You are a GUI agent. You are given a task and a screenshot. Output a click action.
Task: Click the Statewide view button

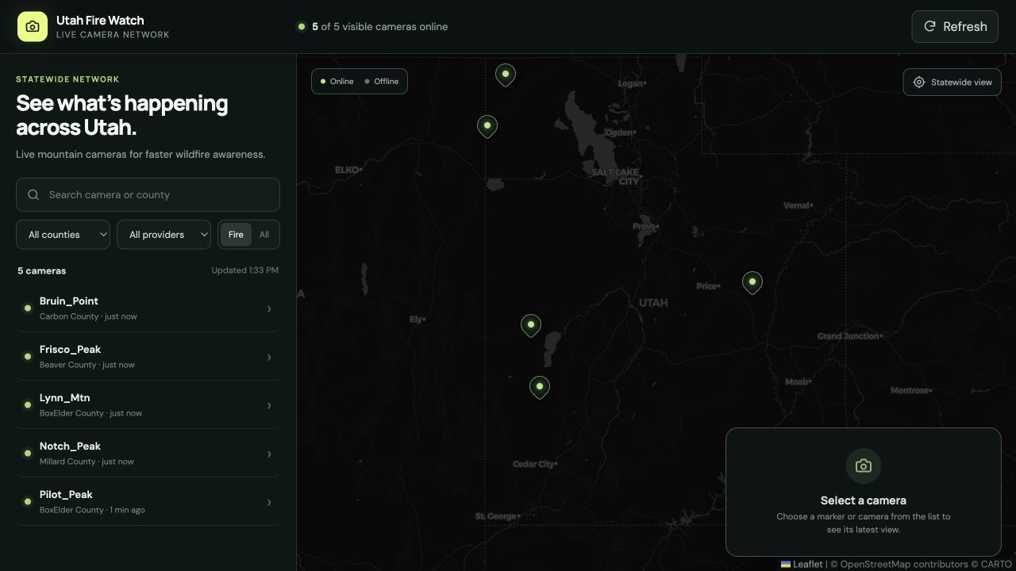pos(952,82)
